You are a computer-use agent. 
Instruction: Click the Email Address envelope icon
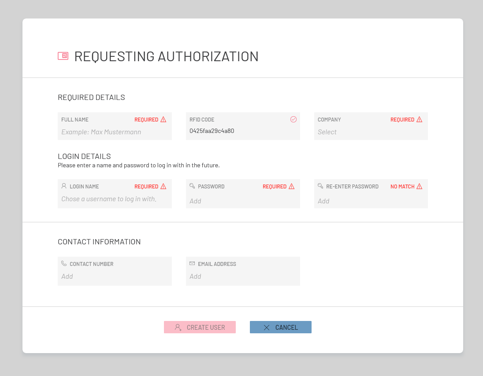[192, 264]
